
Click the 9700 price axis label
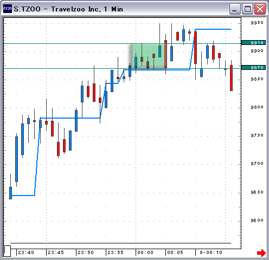[257, 164]
